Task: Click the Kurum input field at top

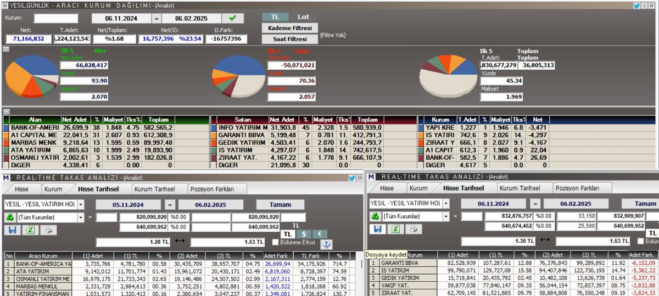Action: pos(56,18)
